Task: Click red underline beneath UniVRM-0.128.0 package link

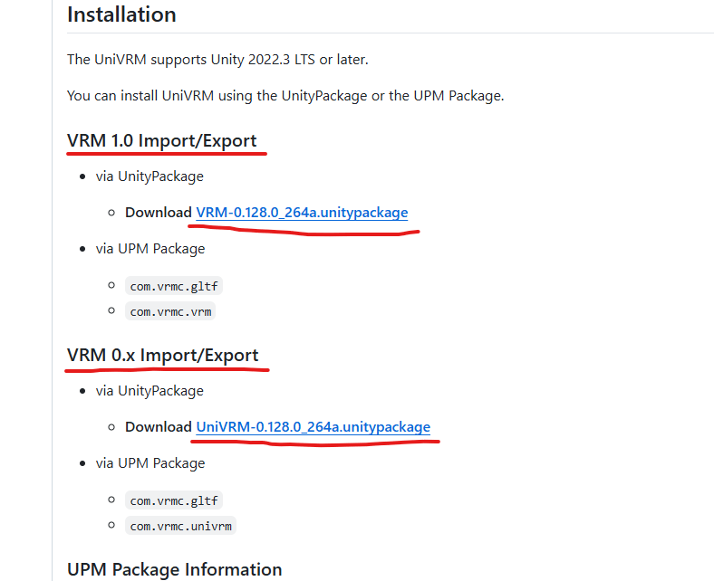Action: point(317,443)
